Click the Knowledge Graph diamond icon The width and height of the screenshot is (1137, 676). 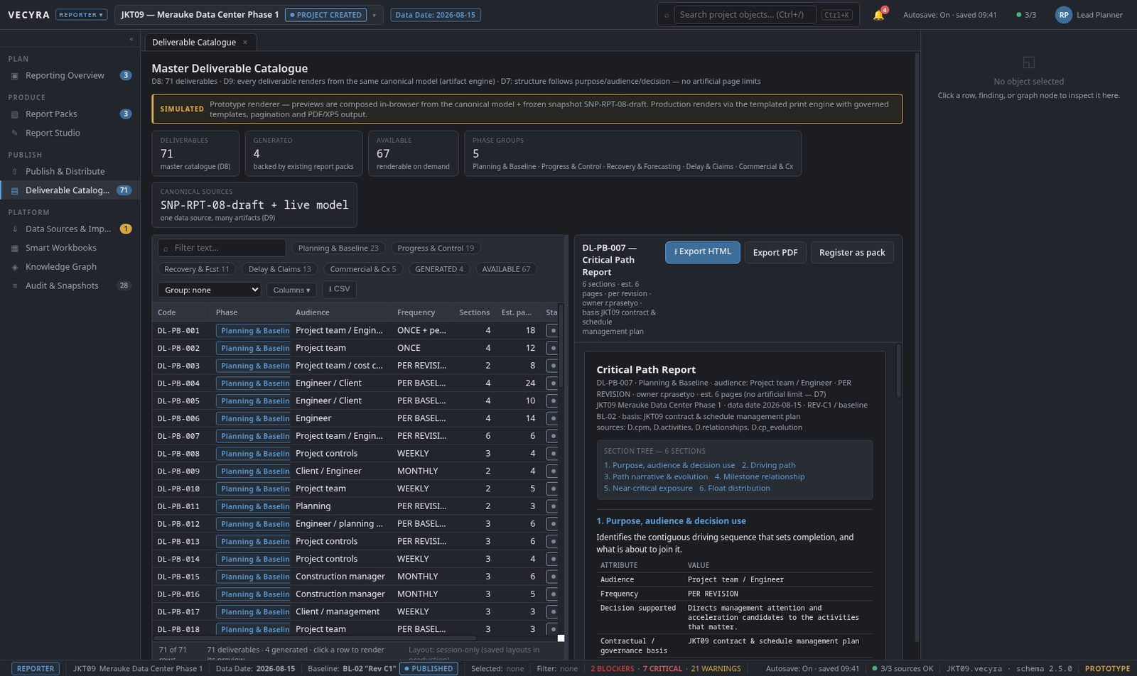click(14, 267)
